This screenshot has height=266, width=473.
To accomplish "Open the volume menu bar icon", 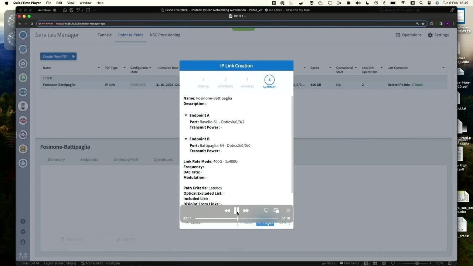I will [x=358, y=3].
